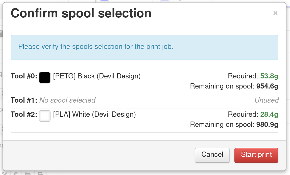Click the "Unused" label for Tool #1

[266, 100]
